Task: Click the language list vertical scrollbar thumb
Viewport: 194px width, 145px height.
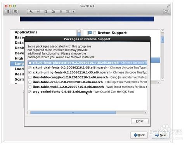Action: point(163,40)
